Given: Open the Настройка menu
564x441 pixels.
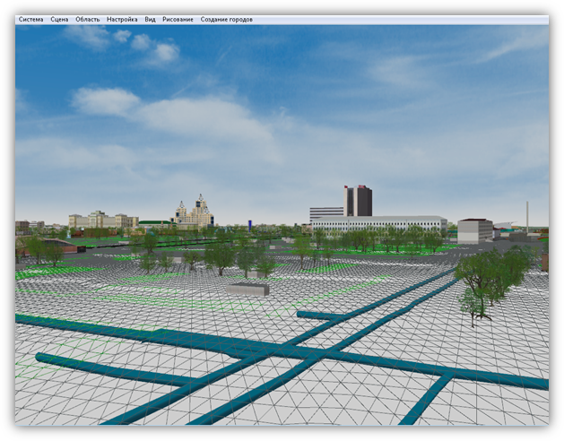Looking at the screenshot, I should (122, 19).
